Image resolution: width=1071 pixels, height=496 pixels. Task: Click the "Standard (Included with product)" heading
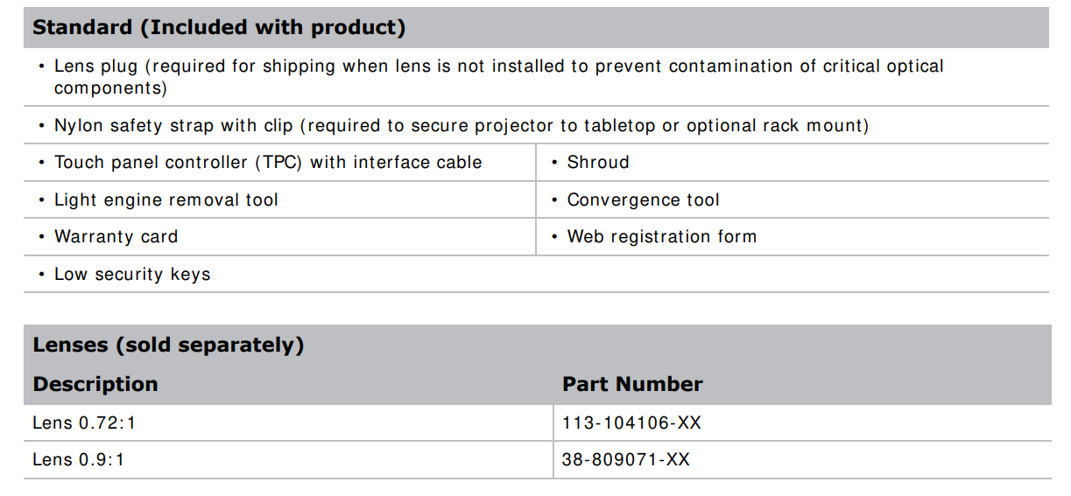tap(219, 28)
